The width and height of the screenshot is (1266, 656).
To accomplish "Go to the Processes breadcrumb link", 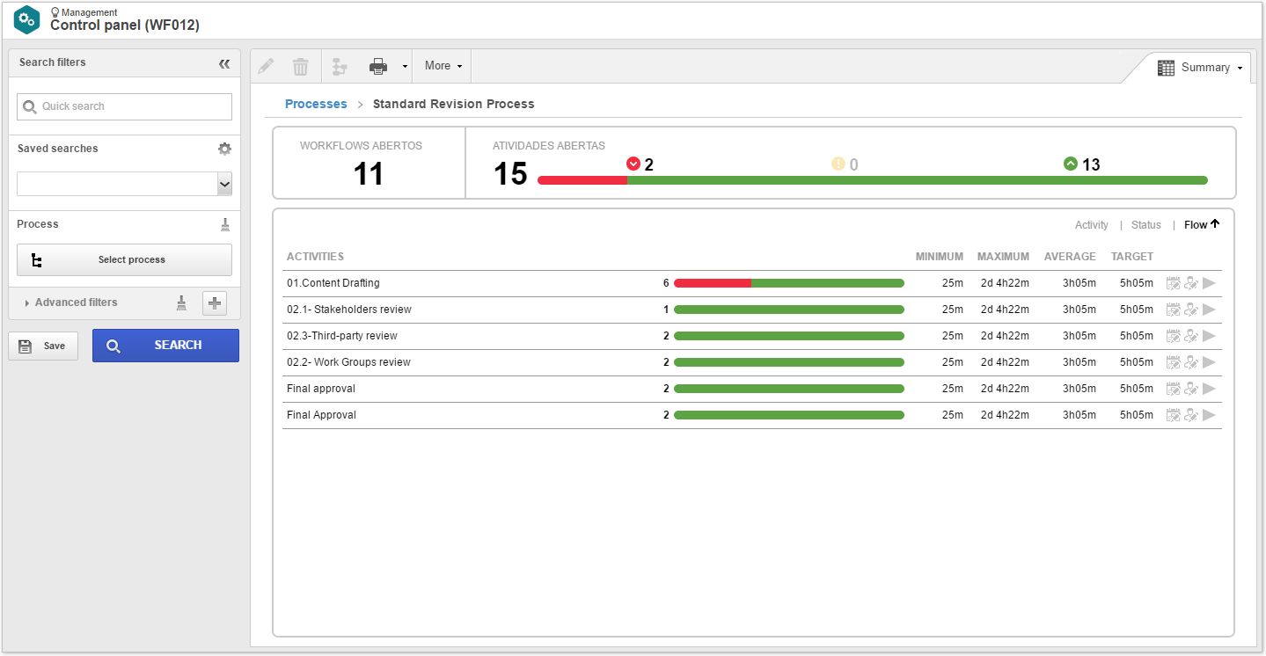I will pos(316,104).
